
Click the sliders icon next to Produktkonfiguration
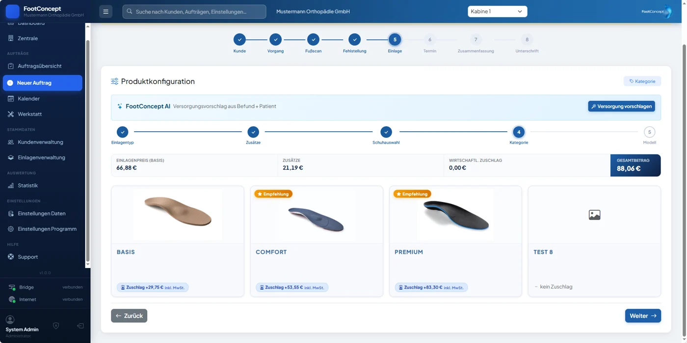pos(114,81)
